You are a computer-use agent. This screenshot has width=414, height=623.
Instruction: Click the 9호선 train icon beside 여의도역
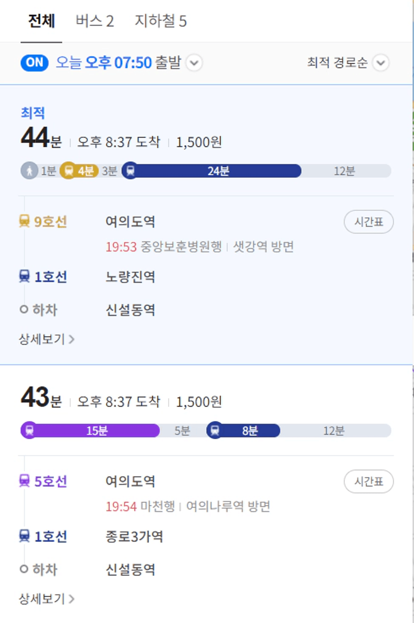click(x=24, y=221)
